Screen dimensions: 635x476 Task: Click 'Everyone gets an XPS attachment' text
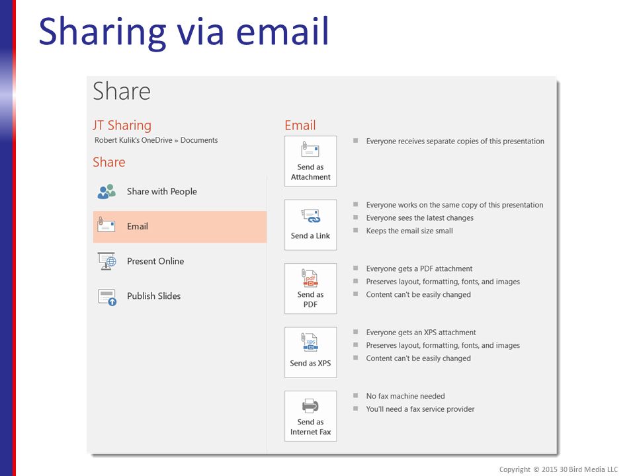421,333
